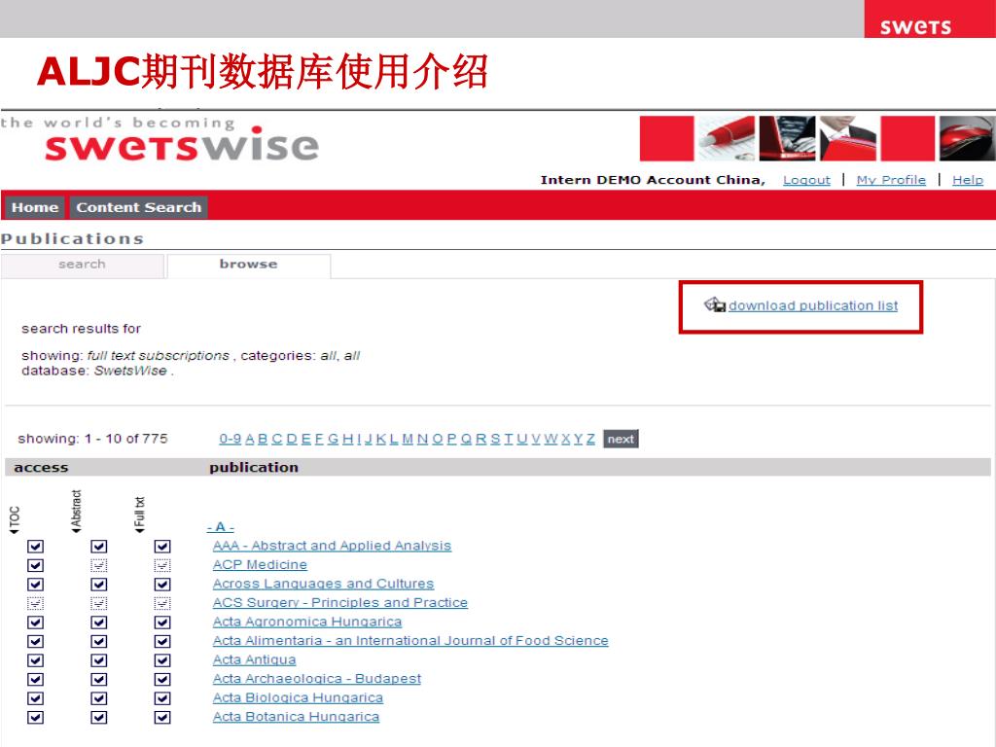The image size is (996, 747).
Task: Click the red pen banner image
Action: (726, 138)
